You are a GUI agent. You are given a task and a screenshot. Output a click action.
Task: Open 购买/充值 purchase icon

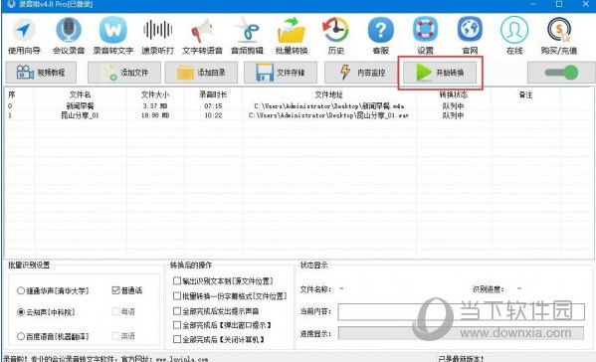pos(559,36)
